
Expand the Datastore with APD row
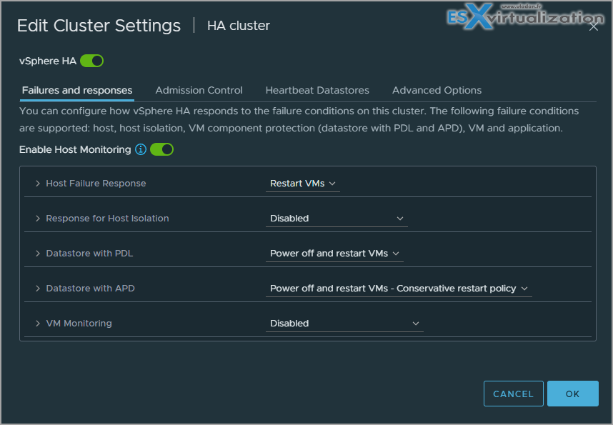click(38, 289)
